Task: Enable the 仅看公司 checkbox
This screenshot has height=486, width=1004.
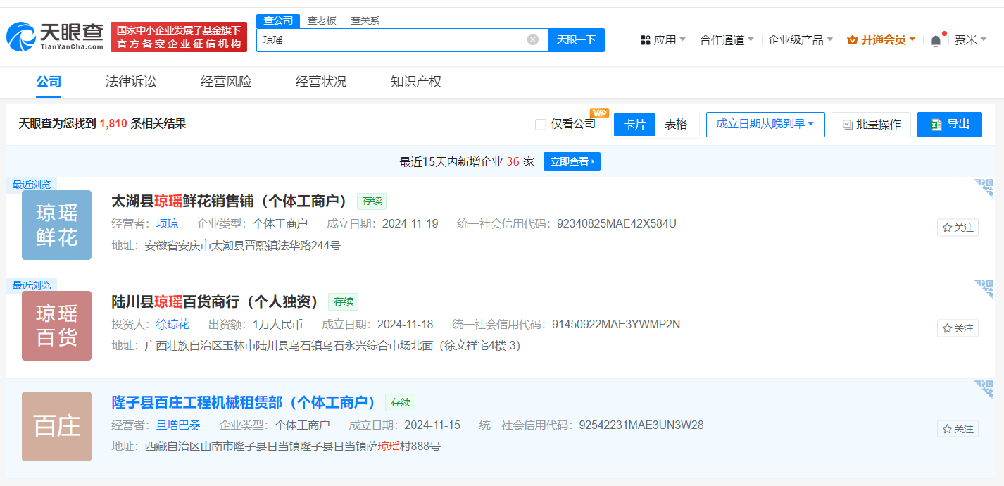Action: tap(541, 125)
